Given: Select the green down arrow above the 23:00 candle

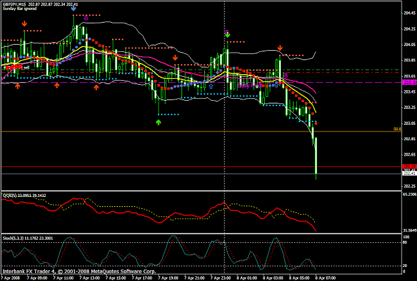Looking at the screenshot, I should [x=227, y=35].
